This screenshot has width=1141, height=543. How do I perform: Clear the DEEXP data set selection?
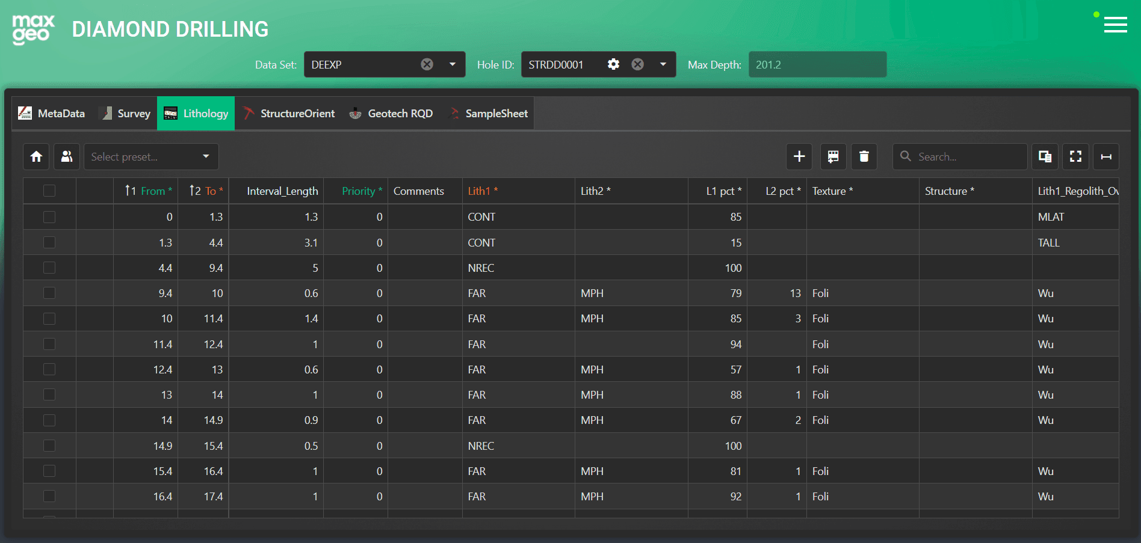tap(427, 64)
